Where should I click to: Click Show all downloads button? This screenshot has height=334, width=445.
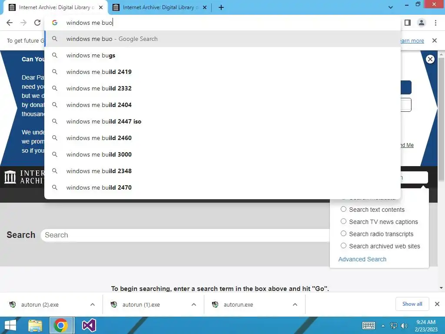click(x=412, y=304)
